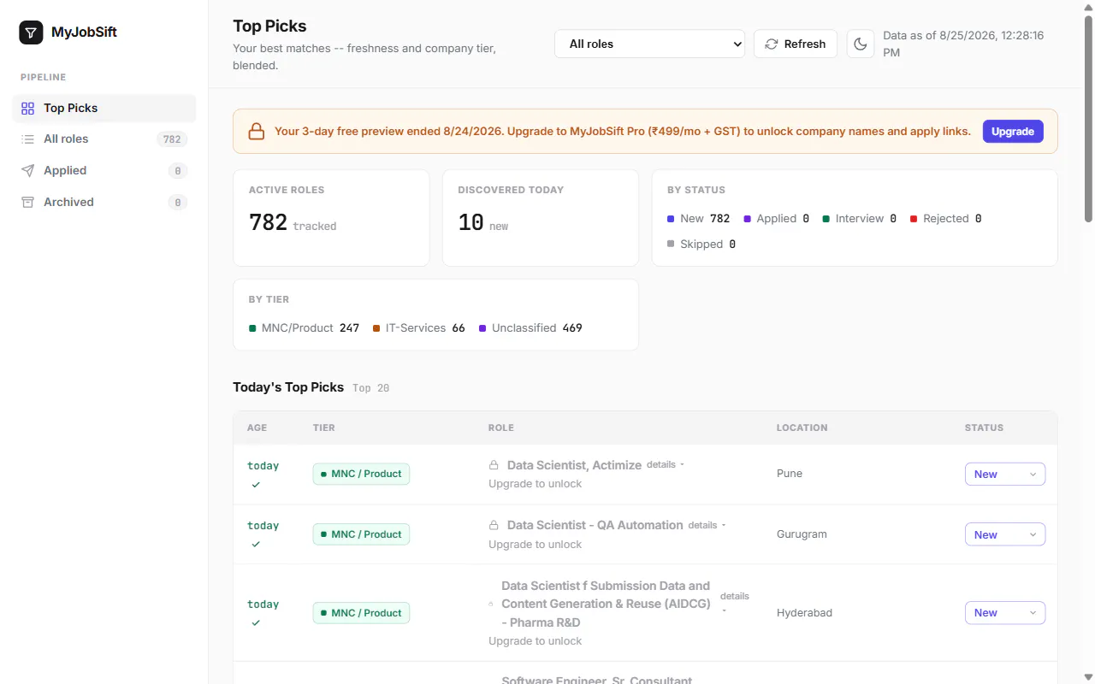Click the Hyderabad location cell
1095x684 pixels.
pos(804,613)
